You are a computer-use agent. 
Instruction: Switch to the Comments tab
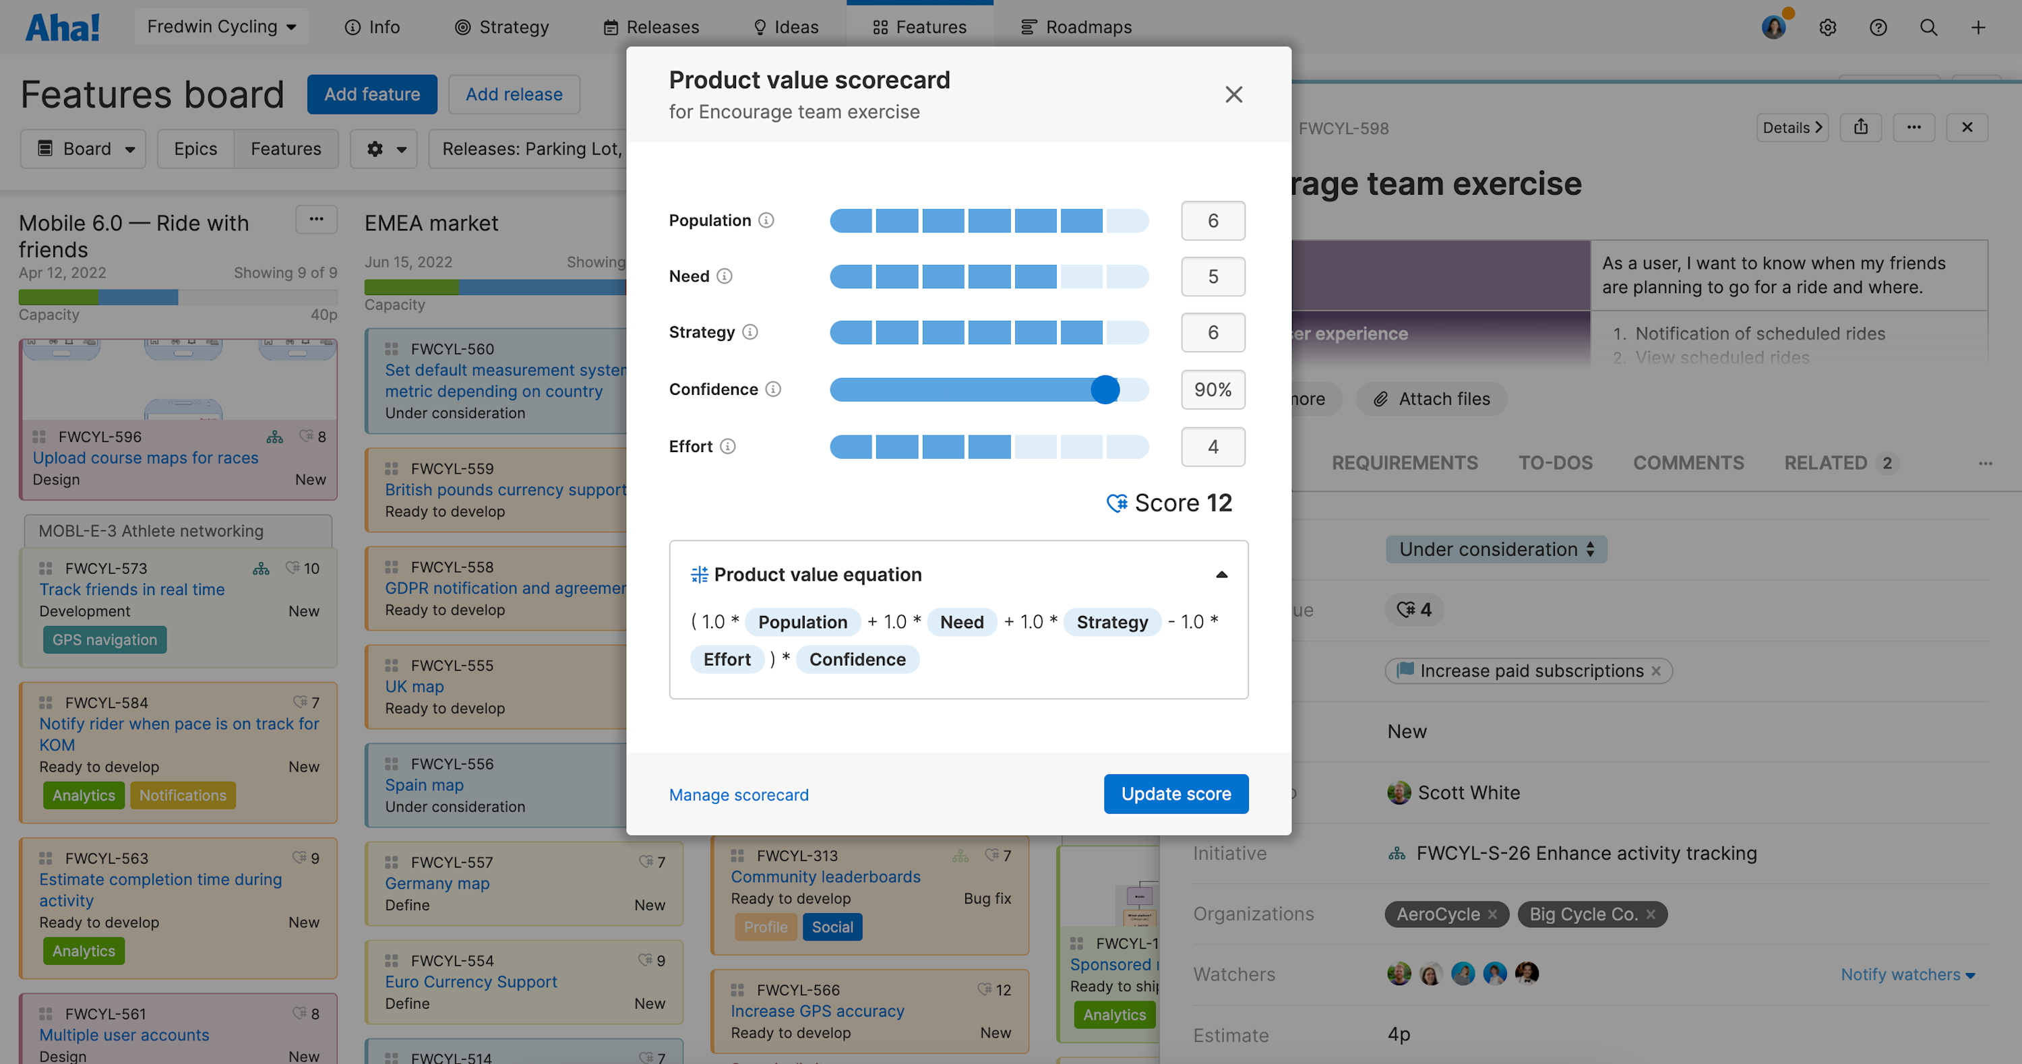1688,463
